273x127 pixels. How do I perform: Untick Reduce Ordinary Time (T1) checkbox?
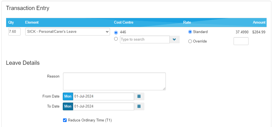point(65,120)
